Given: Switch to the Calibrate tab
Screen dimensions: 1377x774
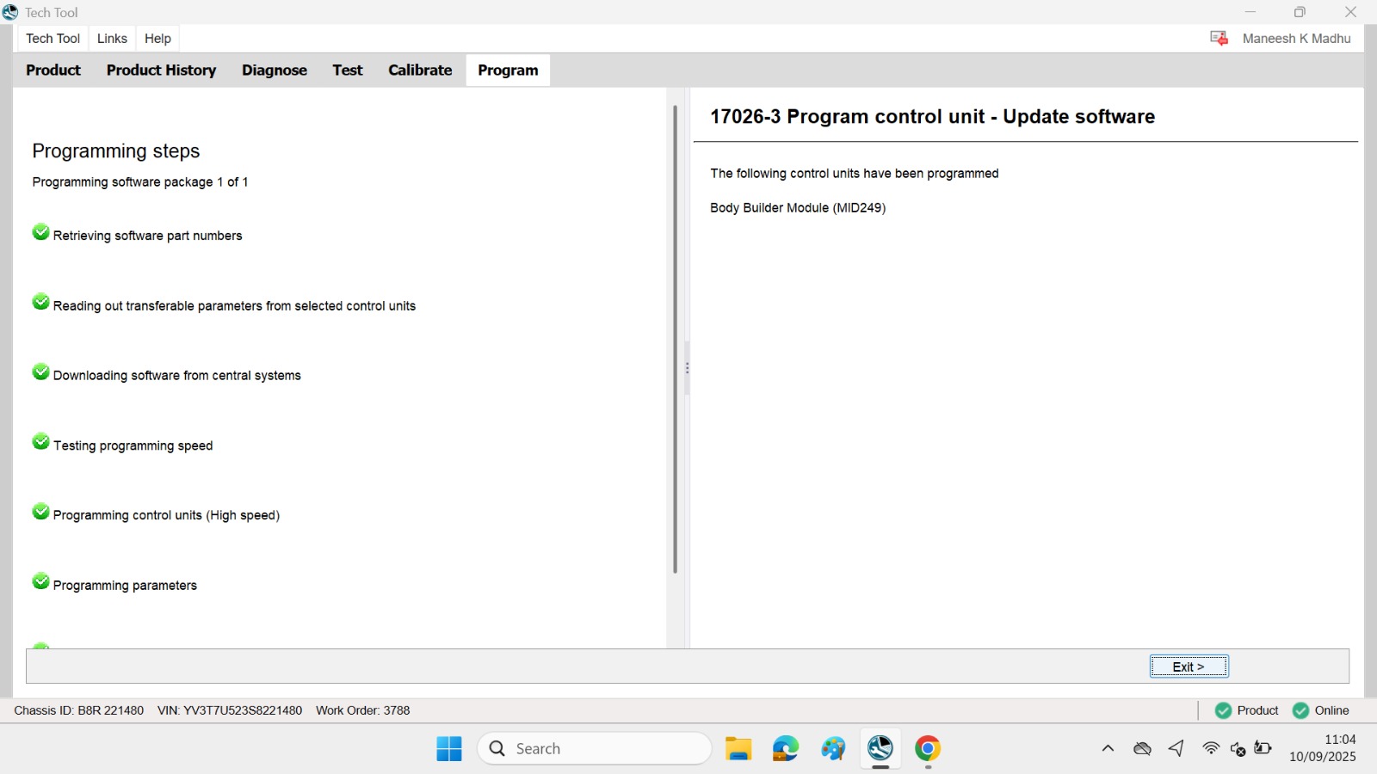Looking at the screenshot, I should [x=420, y=71].
